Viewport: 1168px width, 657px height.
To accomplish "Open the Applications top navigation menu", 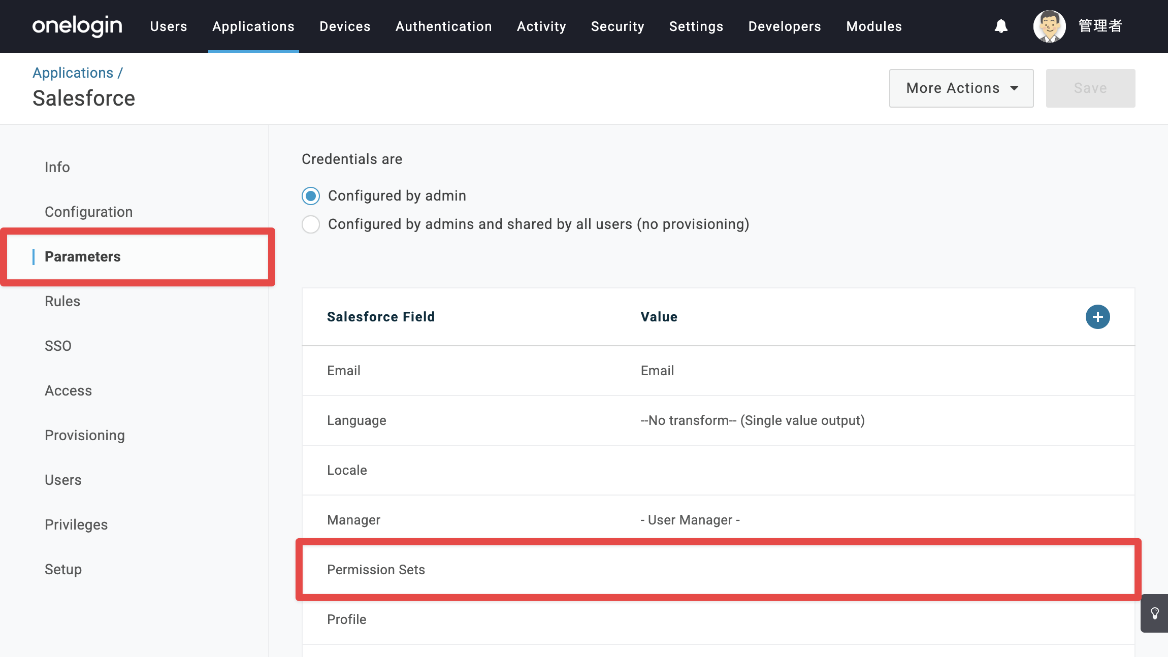I will tap(253, 26).
